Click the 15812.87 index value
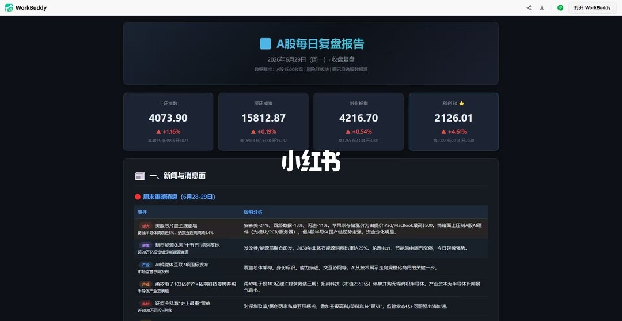The width and height of the screenshot is (622, 321). tap(263, 118)
